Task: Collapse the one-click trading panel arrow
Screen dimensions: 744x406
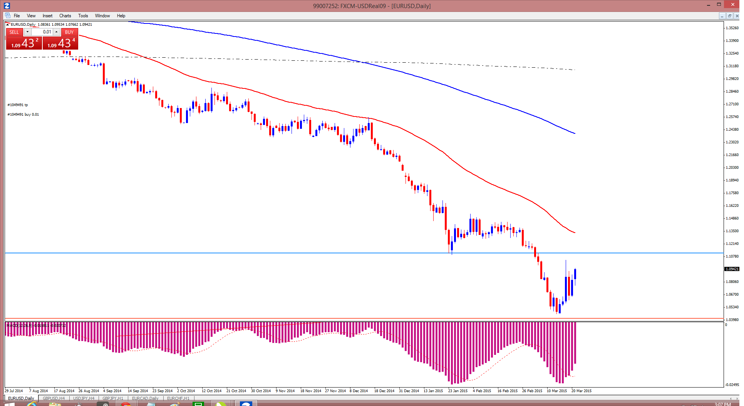Action: [x=8, y=24]
